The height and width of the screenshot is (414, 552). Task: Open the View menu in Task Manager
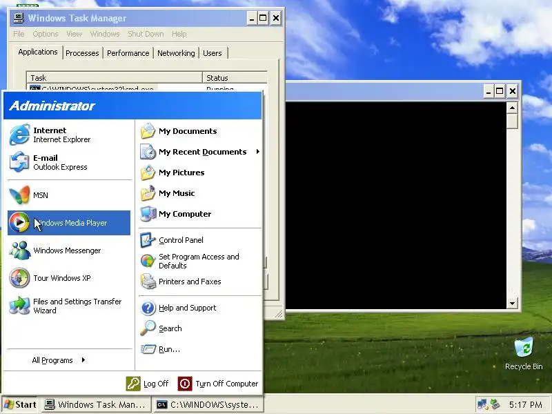[x=74, y=34]
